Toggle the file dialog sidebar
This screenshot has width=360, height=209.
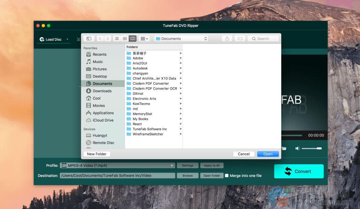89,39
